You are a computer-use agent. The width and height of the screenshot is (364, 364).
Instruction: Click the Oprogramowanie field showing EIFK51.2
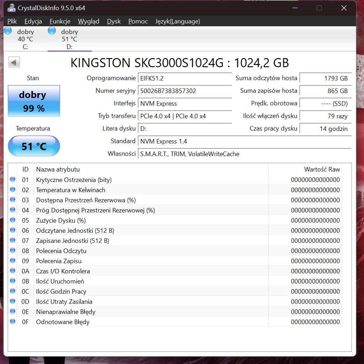[185, 78]
